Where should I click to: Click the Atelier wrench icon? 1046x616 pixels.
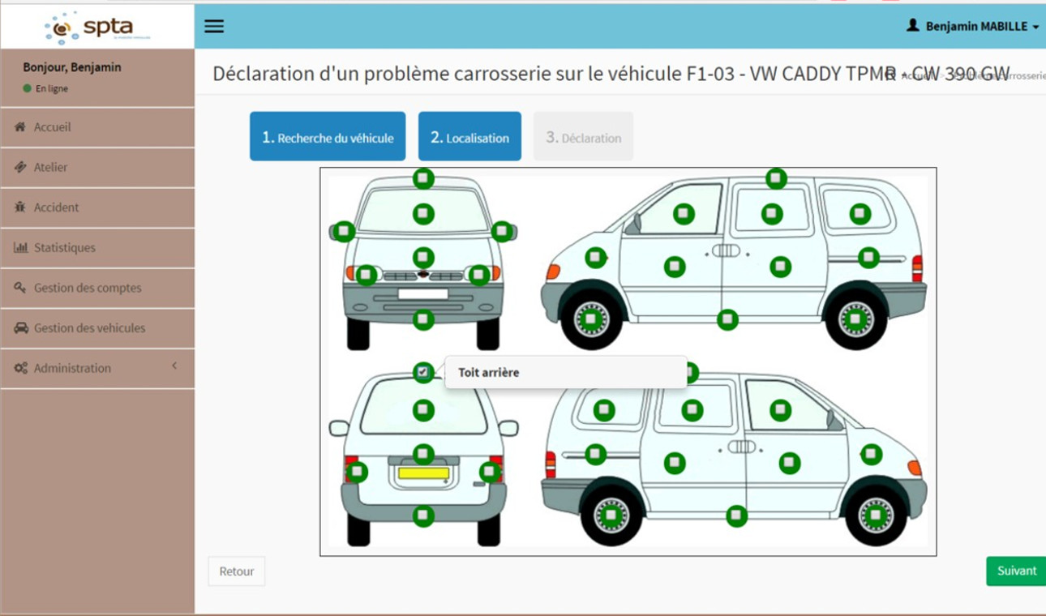click(20, 167)
